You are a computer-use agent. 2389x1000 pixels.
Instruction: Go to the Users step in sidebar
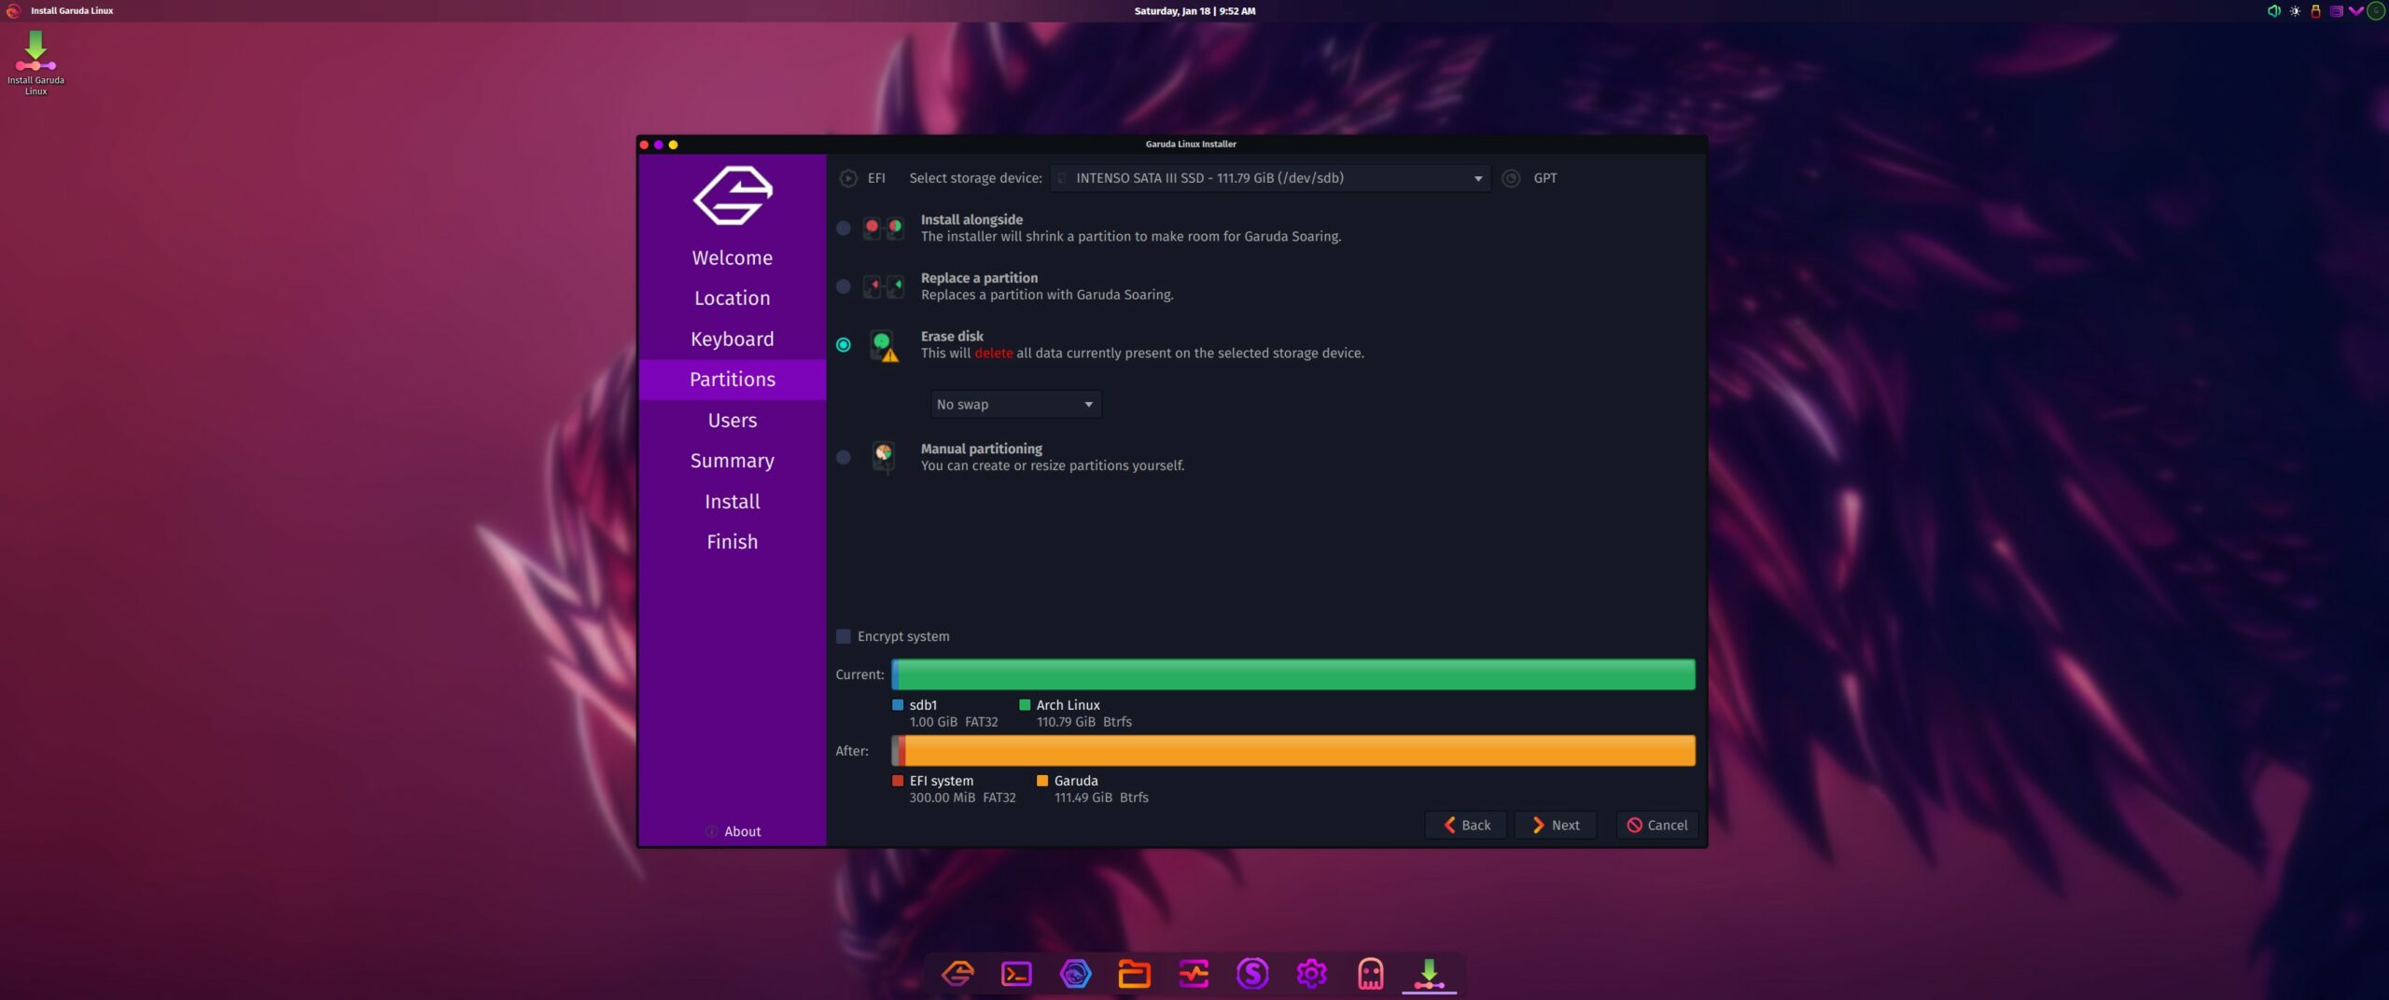733,420
